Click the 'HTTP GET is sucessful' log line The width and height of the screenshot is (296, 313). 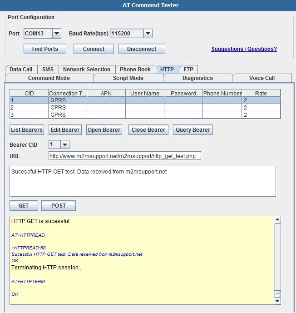(x=40, y=221)
